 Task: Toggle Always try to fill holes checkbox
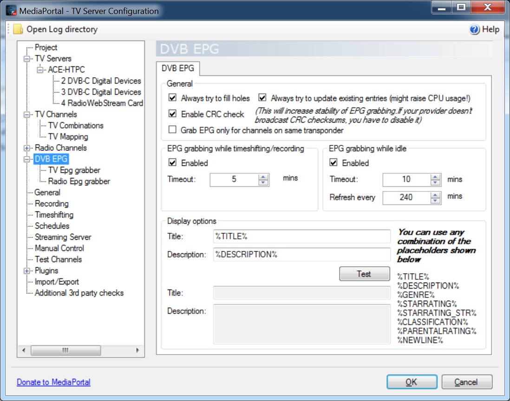[x=172, y=98]
